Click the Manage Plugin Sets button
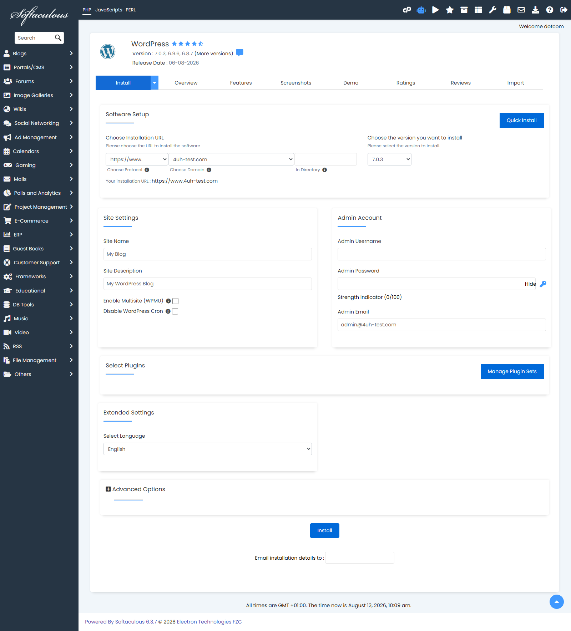 [x=512, y=371]
